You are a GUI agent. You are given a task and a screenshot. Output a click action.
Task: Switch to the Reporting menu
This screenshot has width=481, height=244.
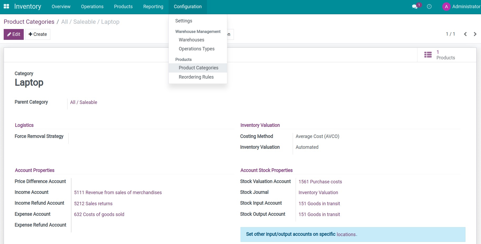[153, 7]
